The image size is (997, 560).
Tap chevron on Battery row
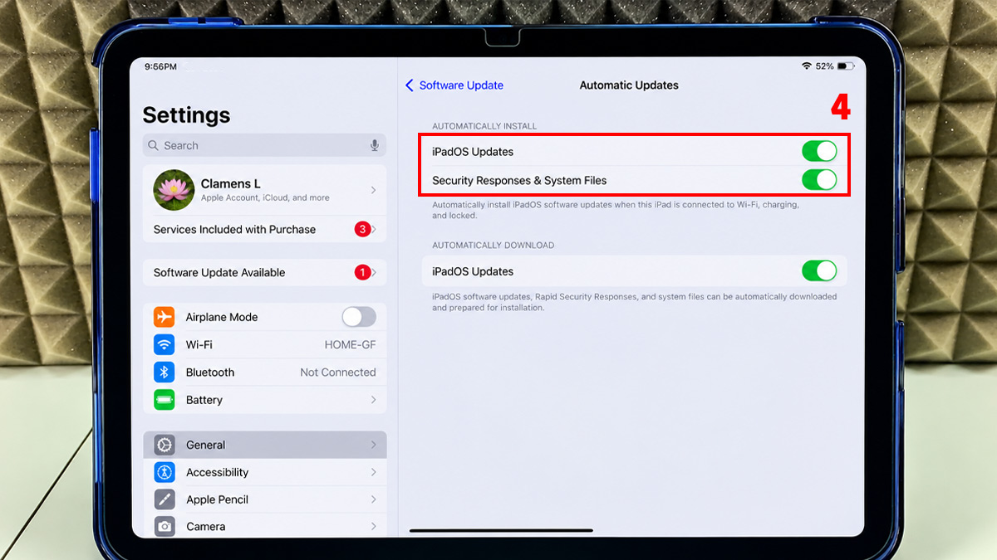(x=374, y=400)
